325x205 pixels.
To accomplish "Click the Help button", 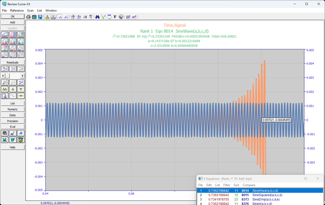I will click(13, 147).
